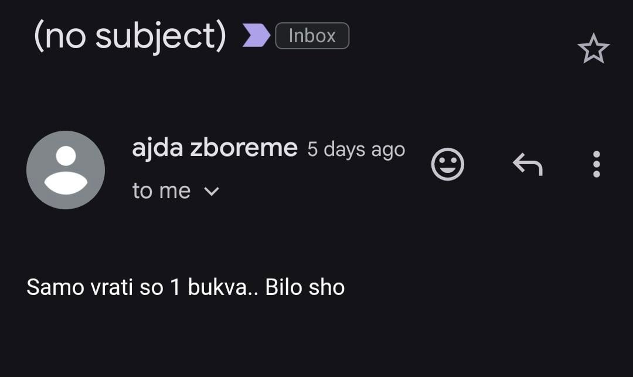Tap "Bilo sho" at the message end
Screen dimensions: 633x377
305,287
